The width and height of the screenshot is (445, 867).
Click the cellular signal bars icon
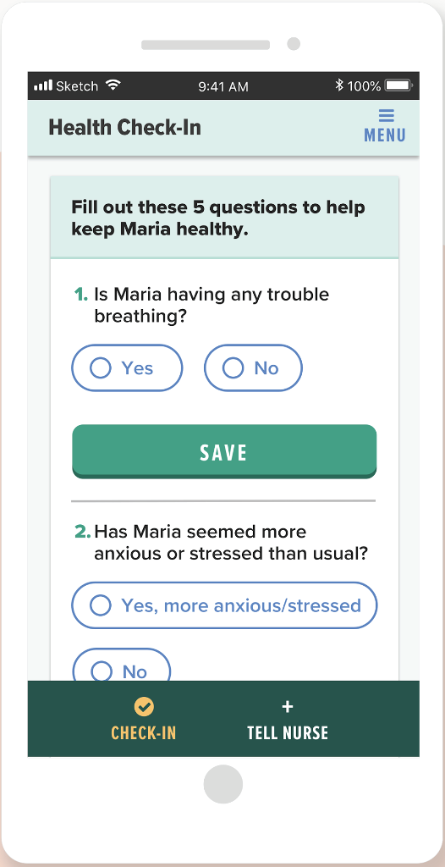43,86
